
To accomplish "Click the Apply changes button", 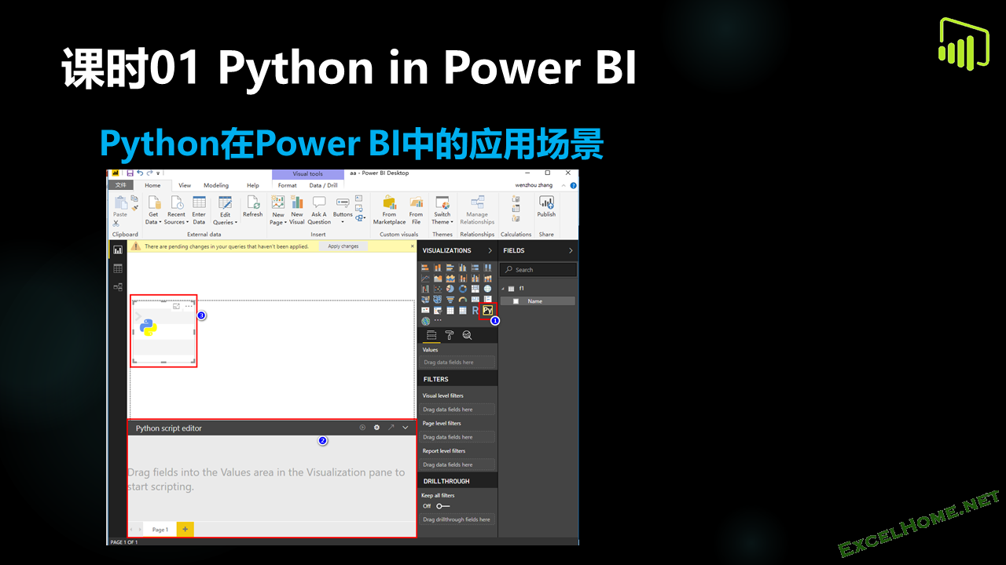I will (343, 246).
